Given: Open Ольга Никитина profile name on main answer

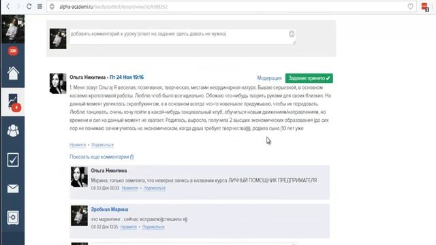Looking at the screenshot, I should point(87,77).
